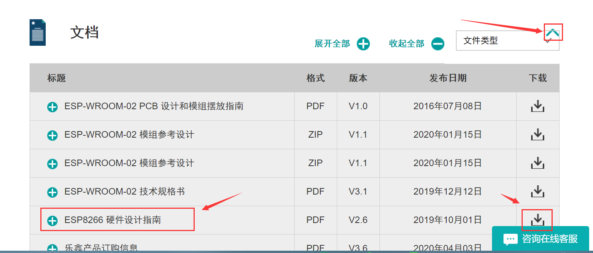Click the 标题 column header
Image resolution: width=593 pixels, height=253 pixels.
pos(56,78)
